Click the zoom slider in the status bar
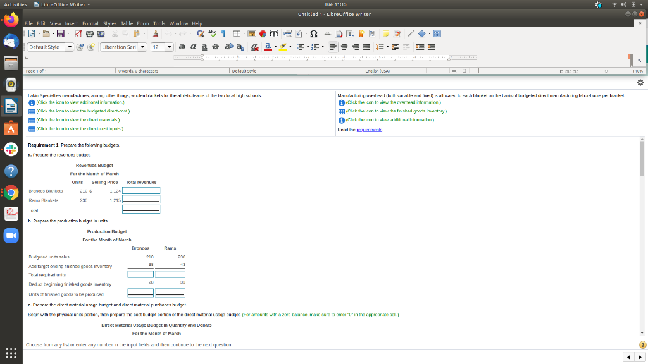The width and height of the screenshot is (648, 364). tap(606, 71)
